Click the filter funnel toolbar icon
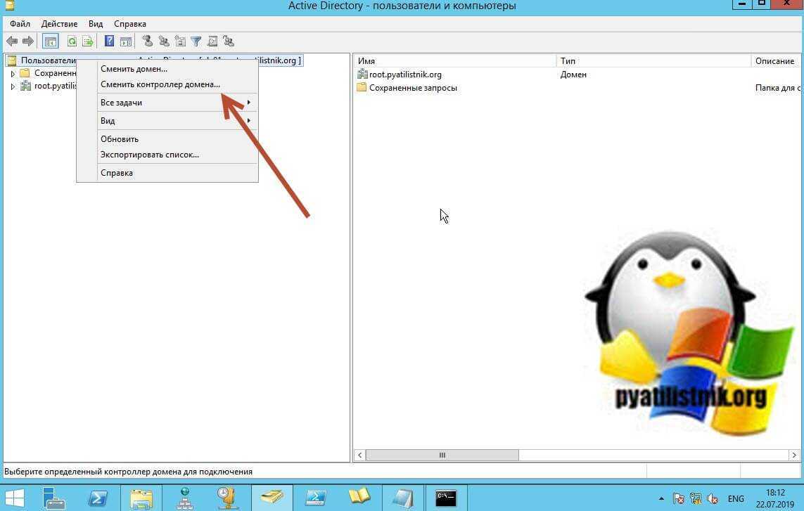This screenshot has width=804, height=511. [196, 41]
